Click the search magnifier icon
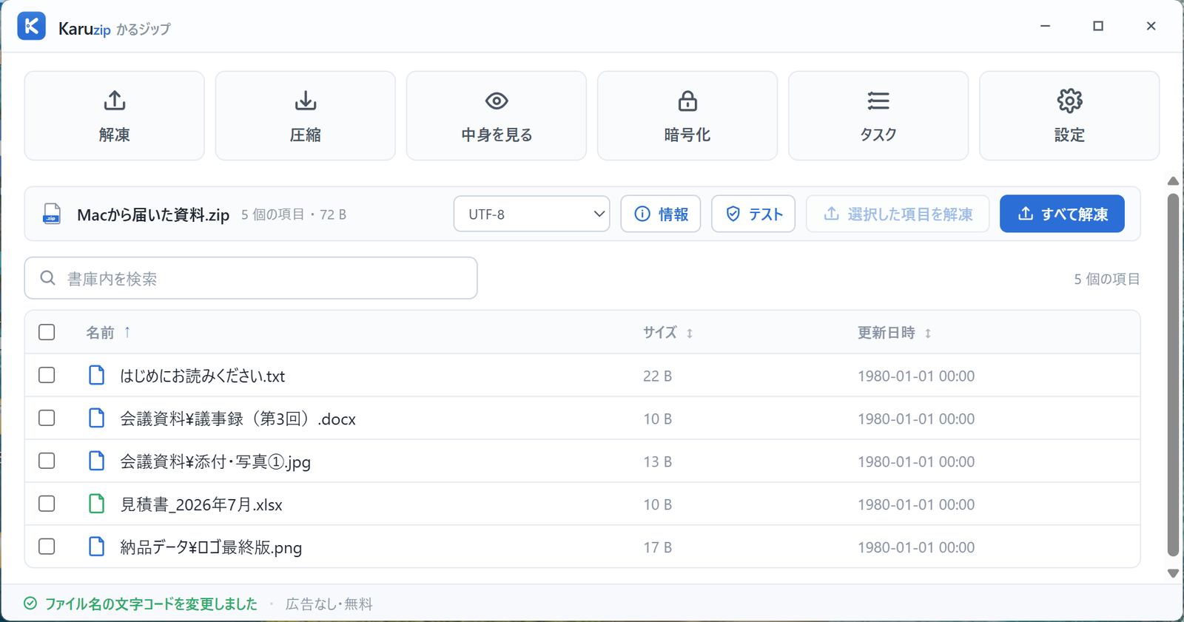This screenshot has height=622, width=1184. point(48,278)
